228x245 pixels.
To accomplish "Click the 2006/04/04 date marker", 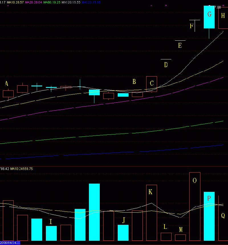I will 10,243.
